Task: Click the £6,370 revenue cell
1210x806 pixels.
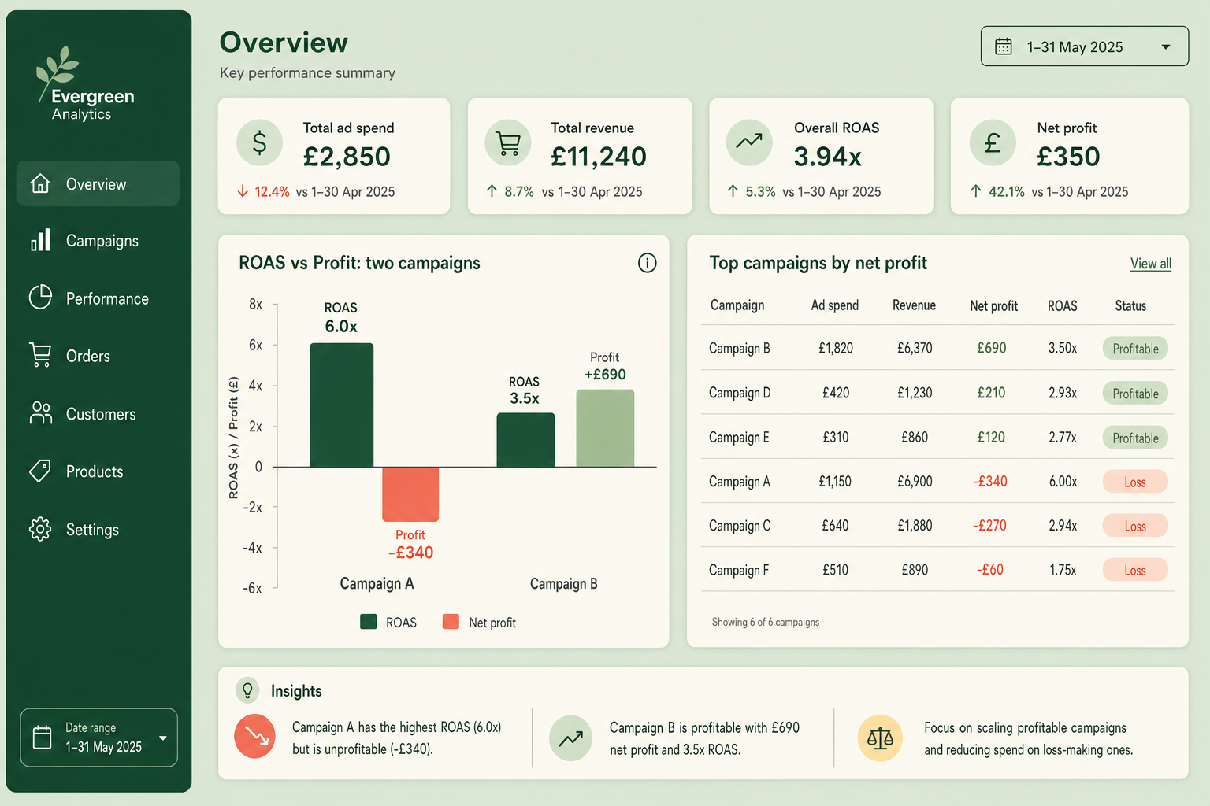Action: click(915, 348)
